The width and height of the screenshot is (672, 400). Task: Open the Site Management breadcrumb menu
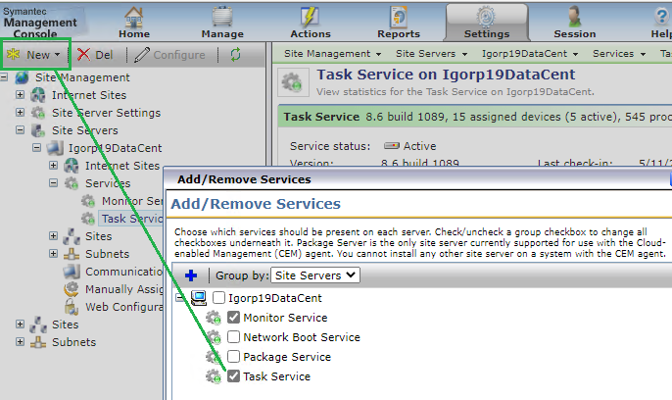[x=332, y=54]
